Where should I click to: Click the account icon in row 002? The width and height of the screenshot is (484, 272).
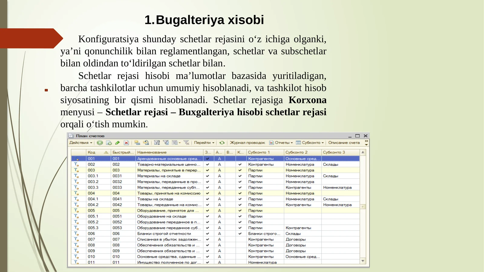pyautogui.click(x=76, y=164)
